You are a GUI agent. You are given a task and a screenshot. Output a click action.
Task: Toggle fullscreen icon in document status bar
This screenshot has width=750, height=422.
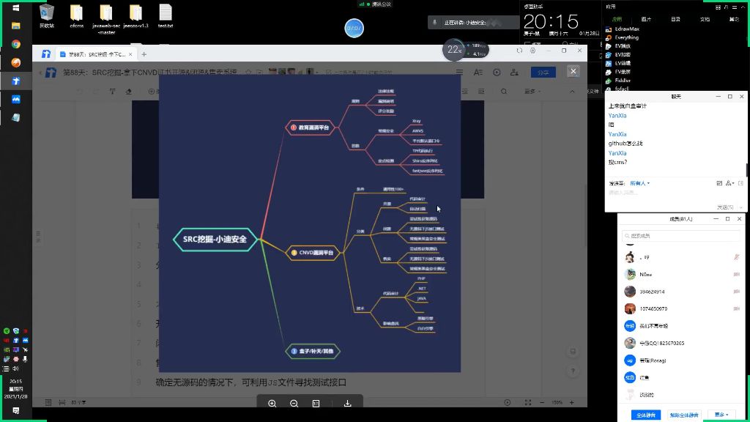(x=527, y=403)
